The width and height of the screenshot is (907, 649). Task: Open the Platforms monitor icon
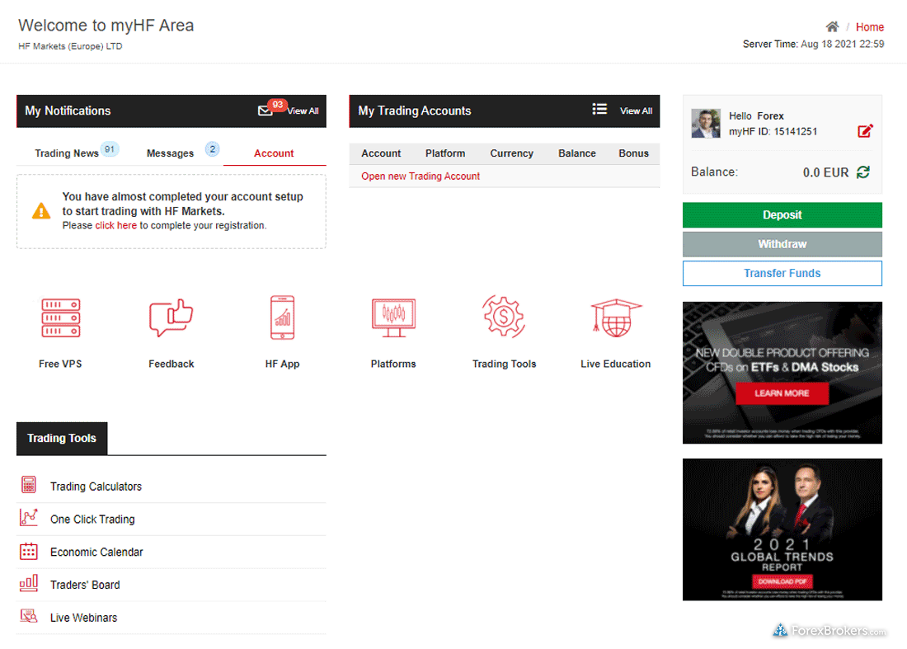coord(393,317)
